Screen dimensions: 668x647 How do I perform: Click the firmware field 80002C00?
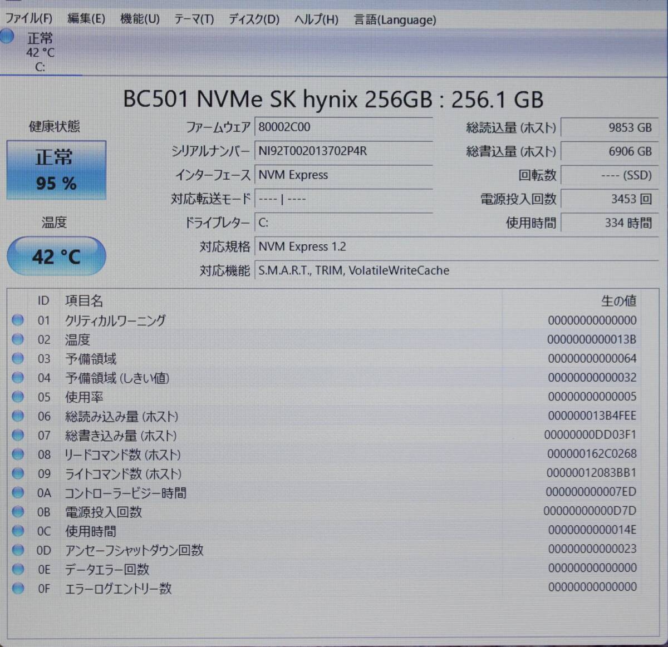click(x=343, y=127)
